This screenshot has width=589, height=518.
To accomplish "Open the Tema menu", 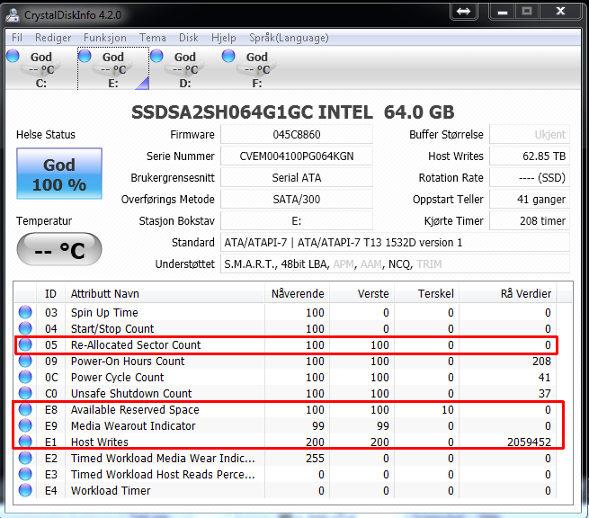I will [x=153, y=38].
